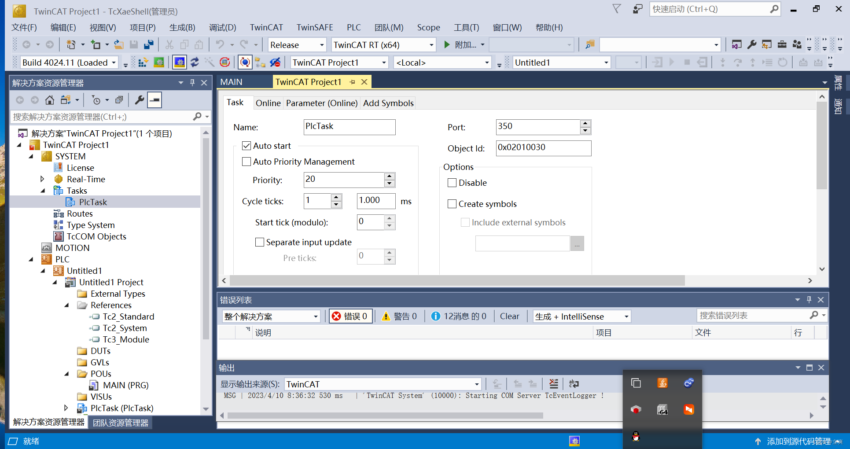
Task: Click the feedback icon in title bar
Action: (x=638, y=9)
